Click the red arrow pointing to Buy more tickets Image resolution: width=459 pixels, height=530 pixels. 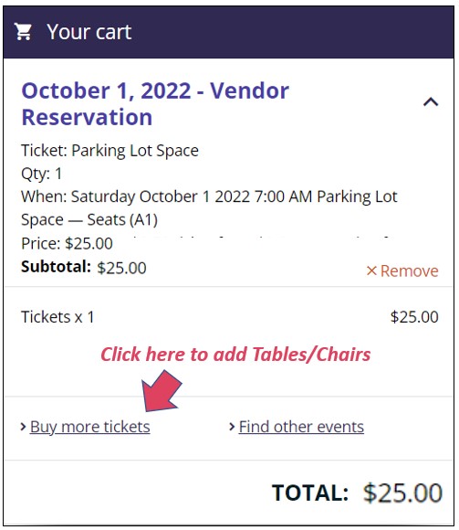[162, 391]
